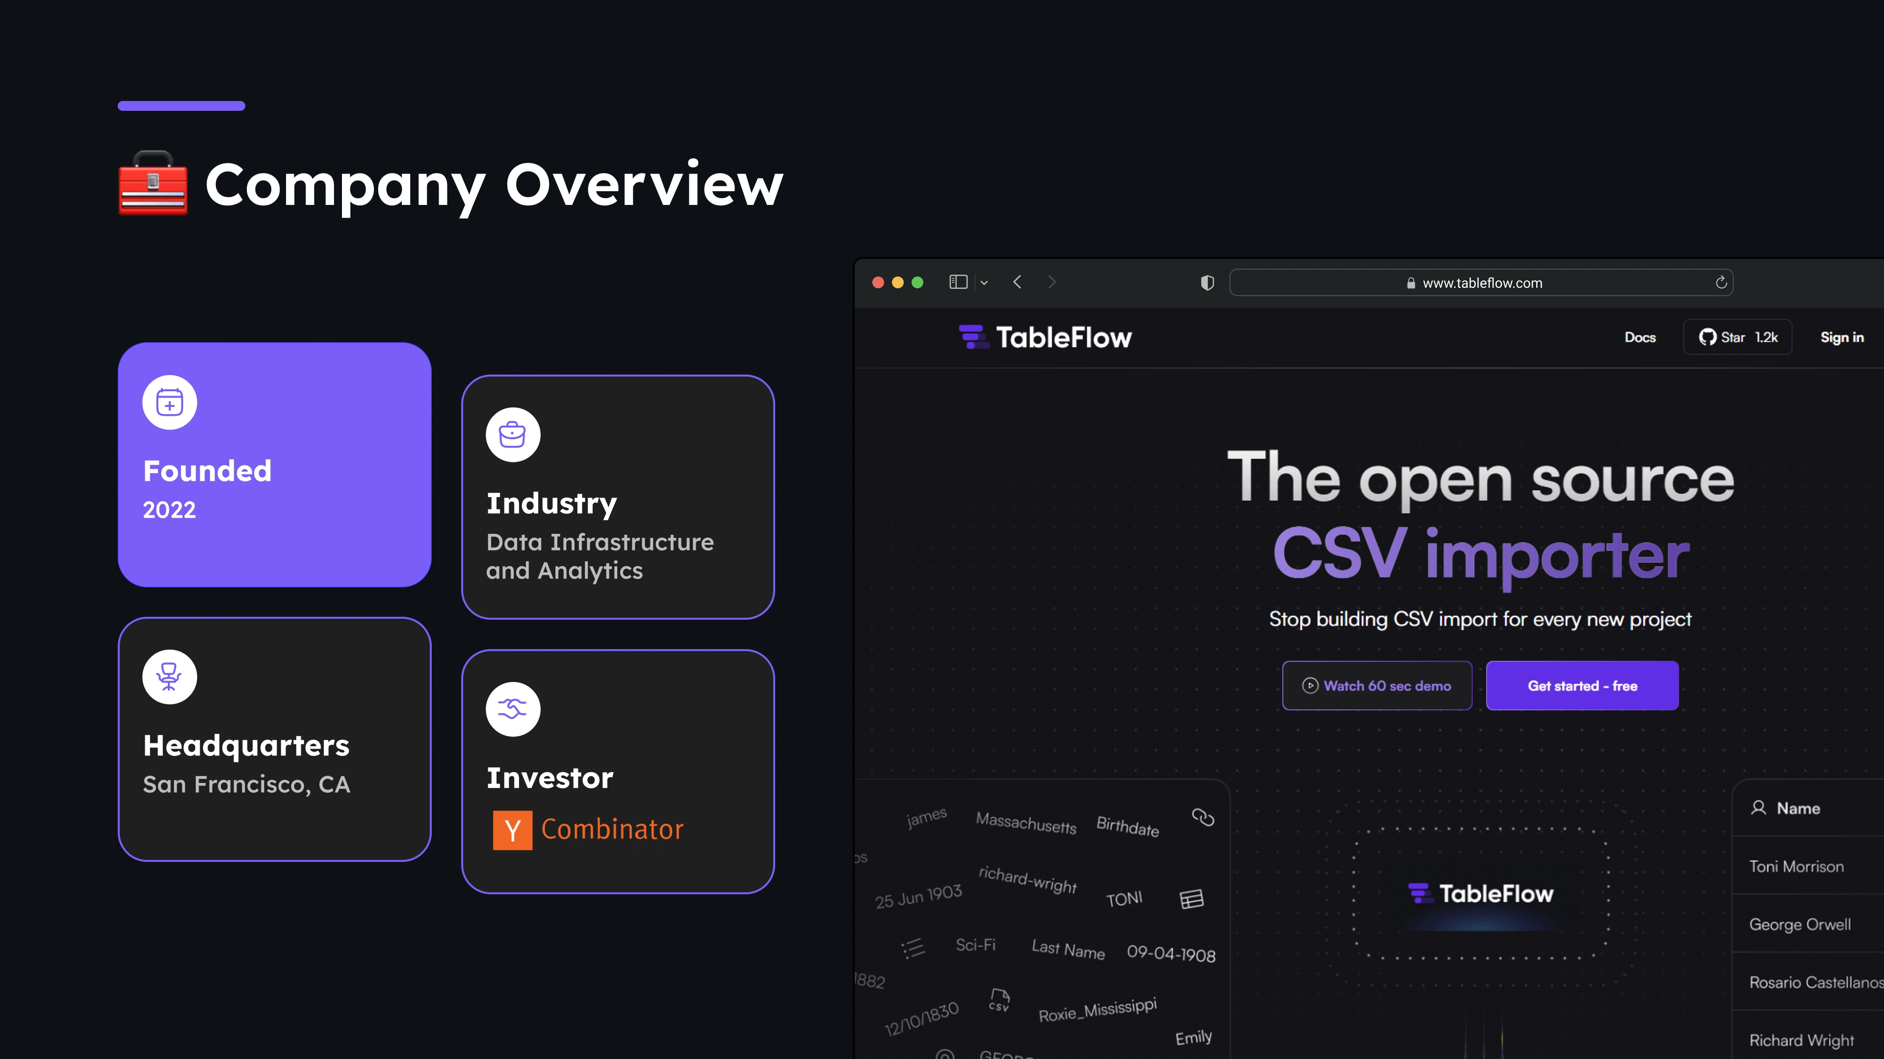The height and width of the screenshot is (1059, 1884).
Task: Go back with the browser back arrow
Action: click(x=1018, y=282)
